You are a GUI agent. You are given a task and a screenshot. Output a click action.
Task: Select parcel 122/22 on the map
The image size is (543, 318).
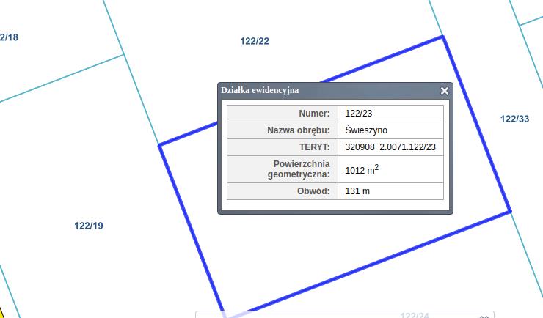(x=255, y=41)
